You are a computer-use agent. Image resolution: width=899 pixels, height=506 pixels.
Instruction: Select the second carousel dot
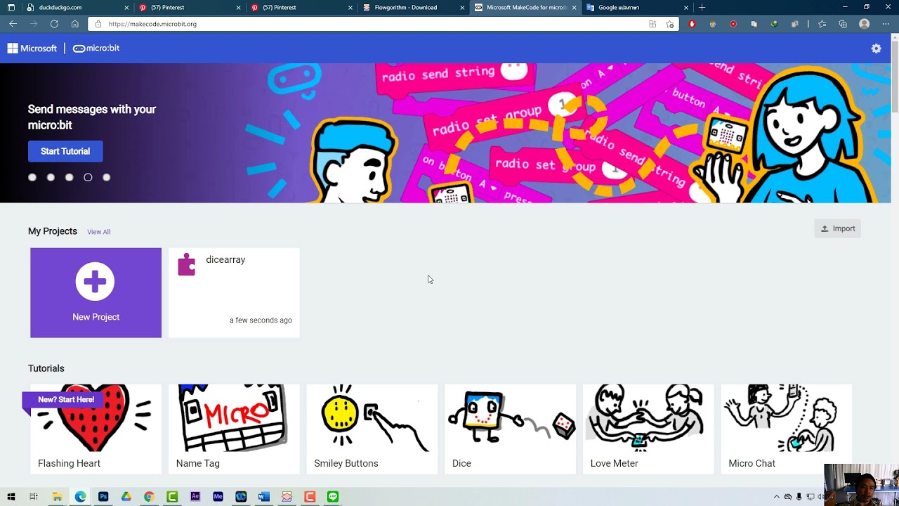51,177
